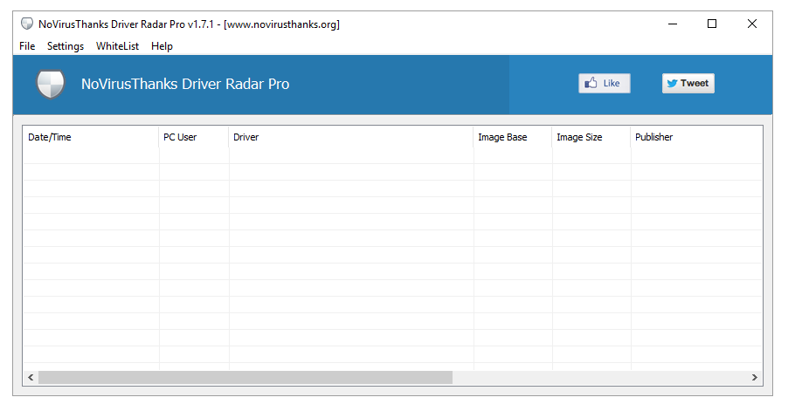Screen dimensions: 802x411
Task: Click the Facebook Like button
Action: [604, 83]
